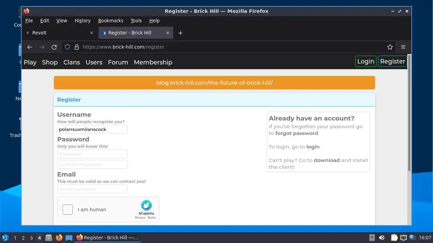Open the file manager taskbar icon
This screenshot has width=433, height=243.
(x=49, y=238)
